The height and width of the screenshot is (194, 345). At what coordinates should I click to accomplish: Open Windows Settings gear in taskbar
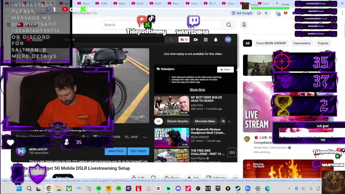258,189
